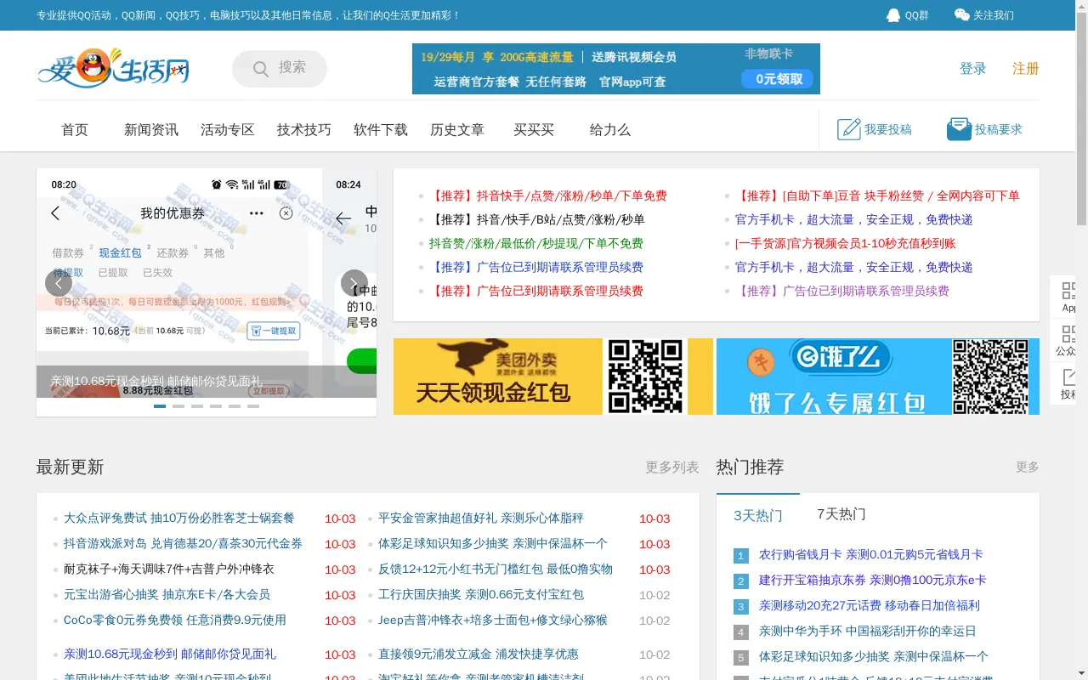Open article 工行庆国庆抽奖 亲测0.66元支付宝红包
Screen dimensions: 1088x680
481,594
